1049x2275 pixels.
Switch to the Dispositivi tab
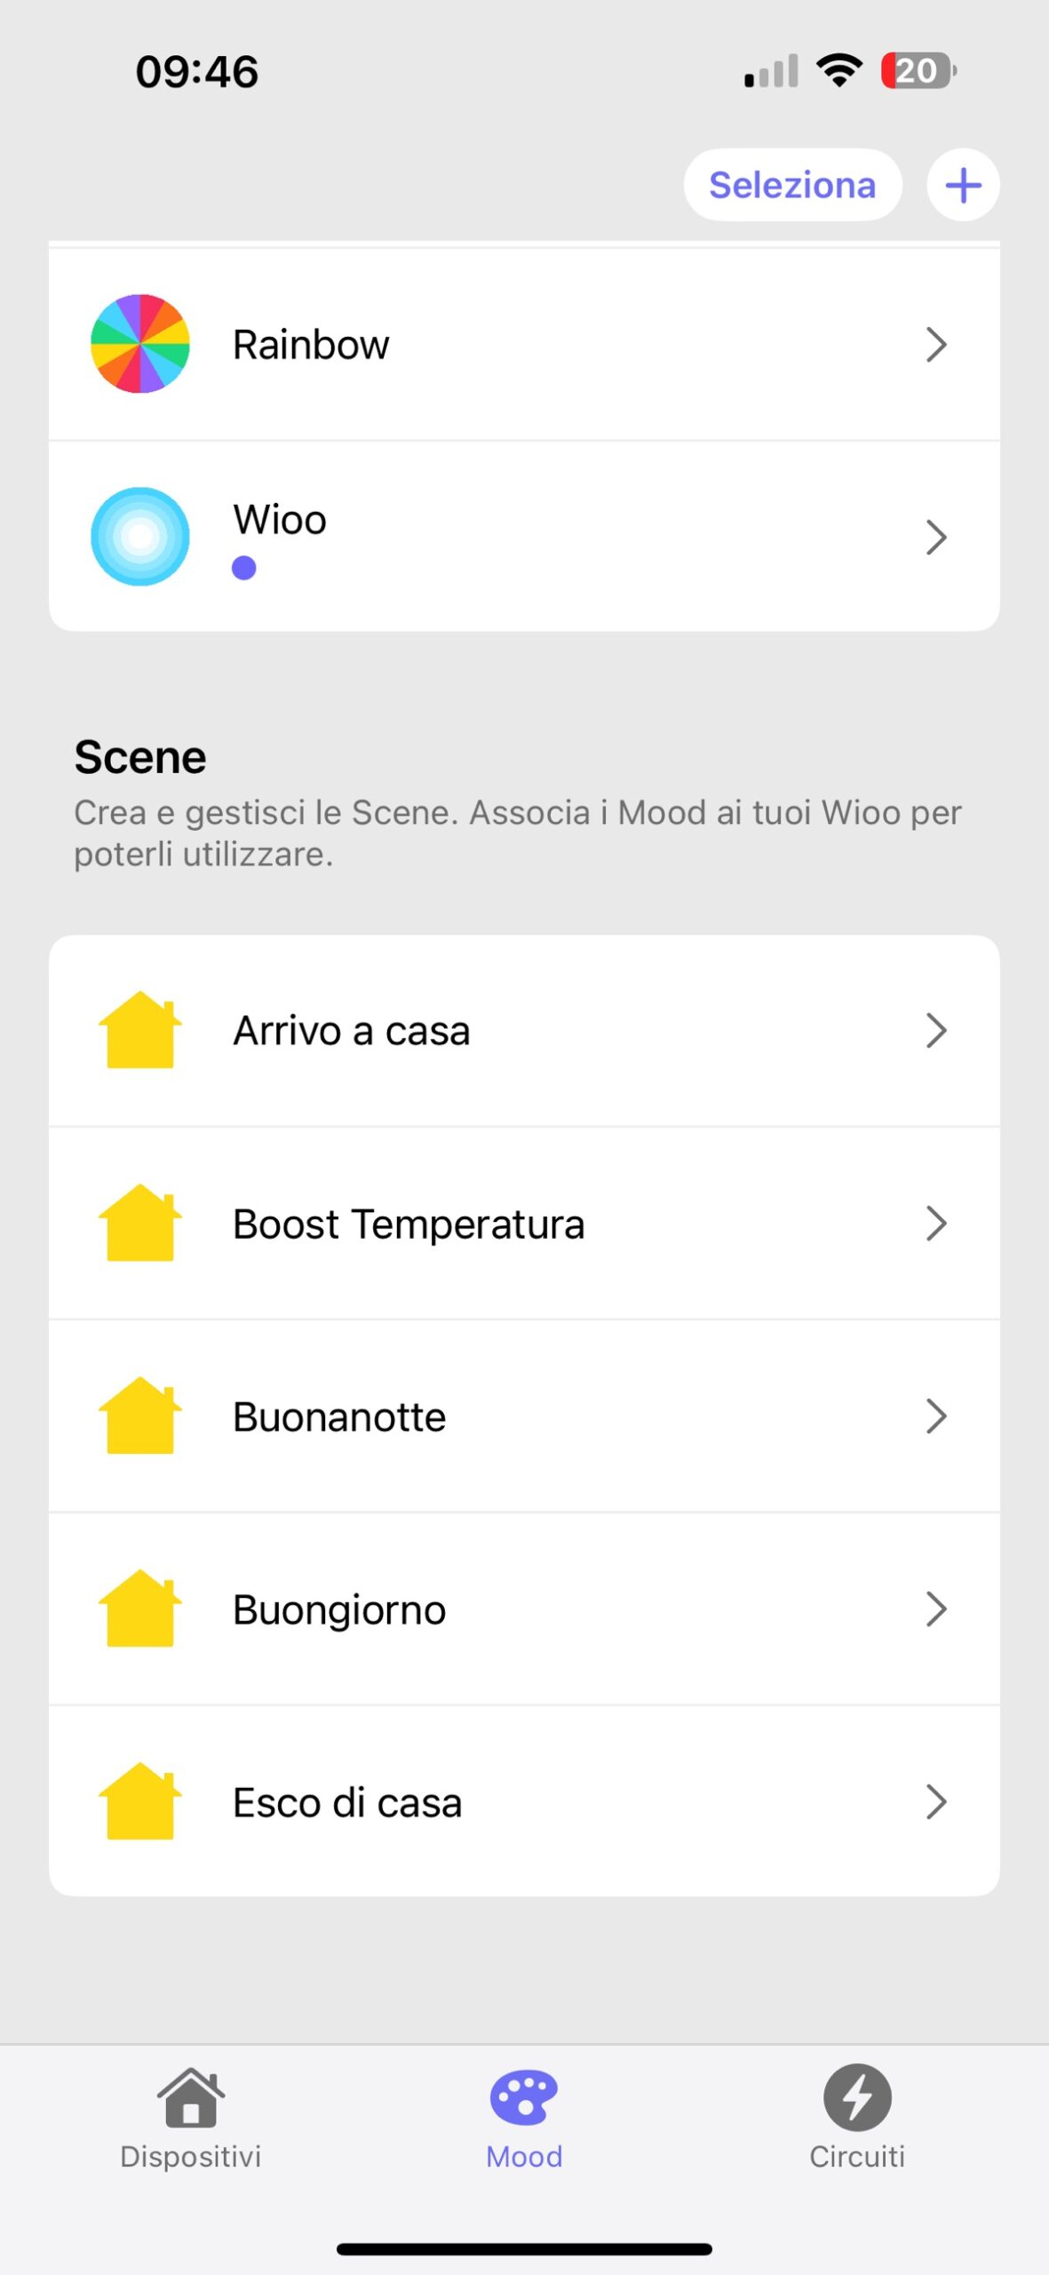click(x=191, y=2117)
